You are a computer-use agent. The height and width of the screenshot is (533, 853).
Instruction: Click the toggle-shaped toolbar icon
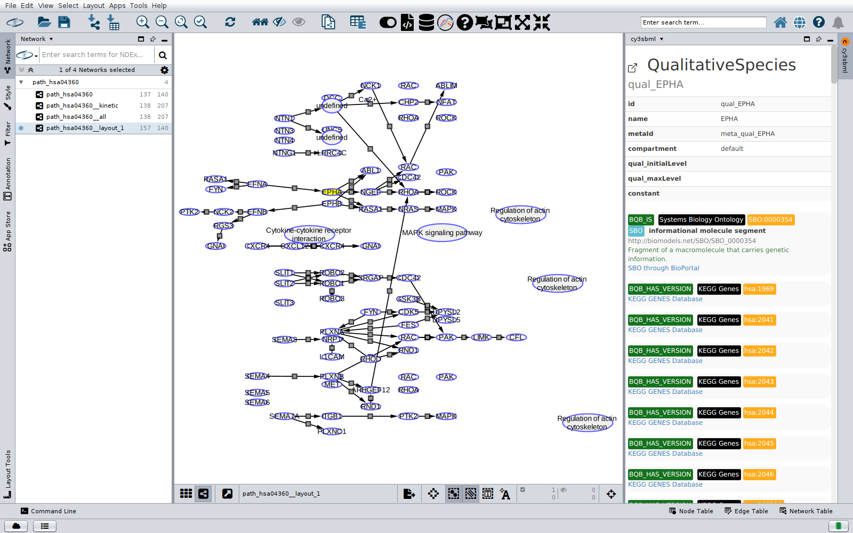click(388, 22)
